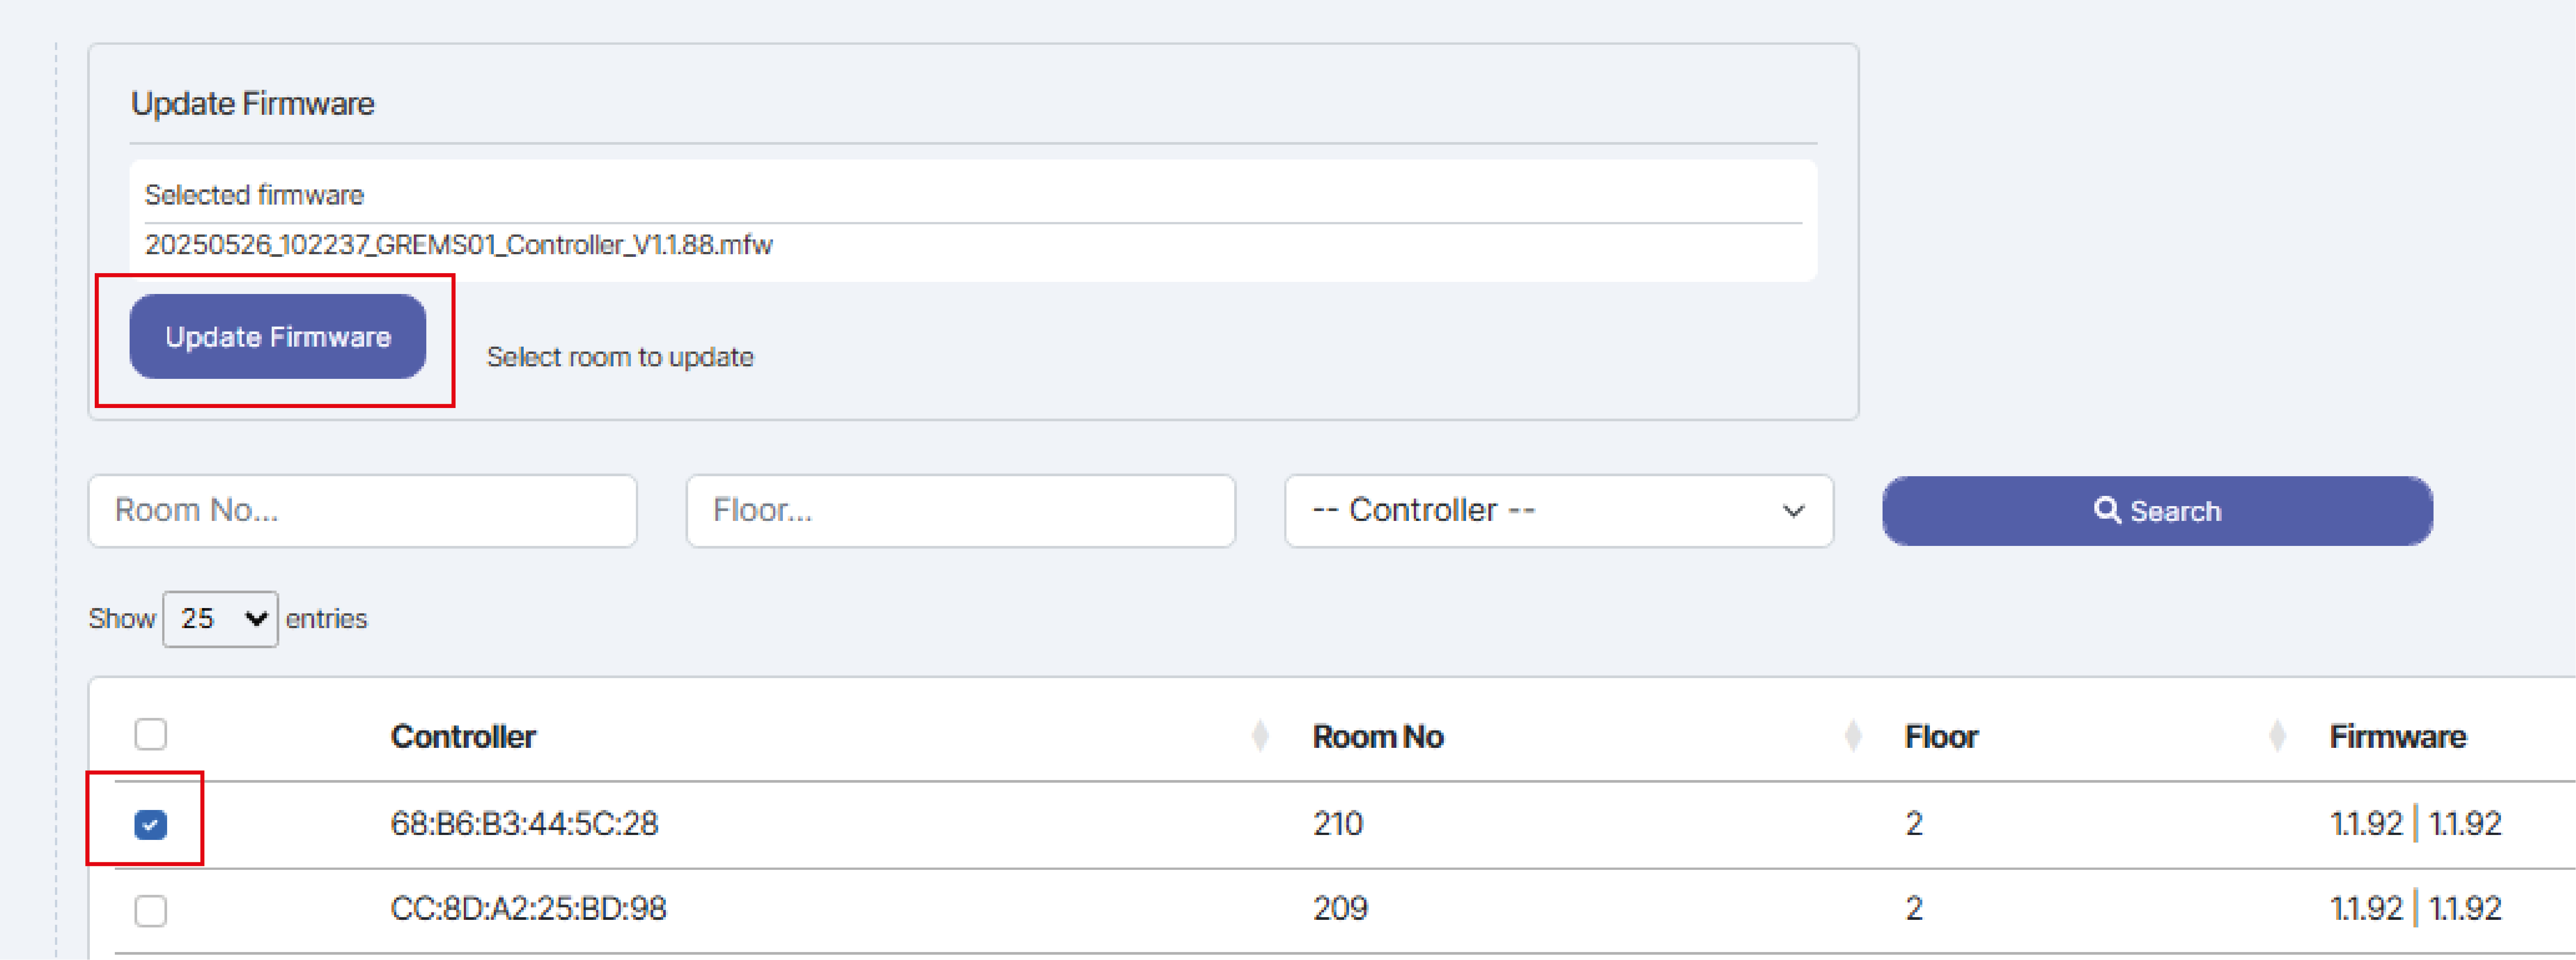Expand the Floor filter field
This screenshot has height=960, width=2576.
[960, 511]
